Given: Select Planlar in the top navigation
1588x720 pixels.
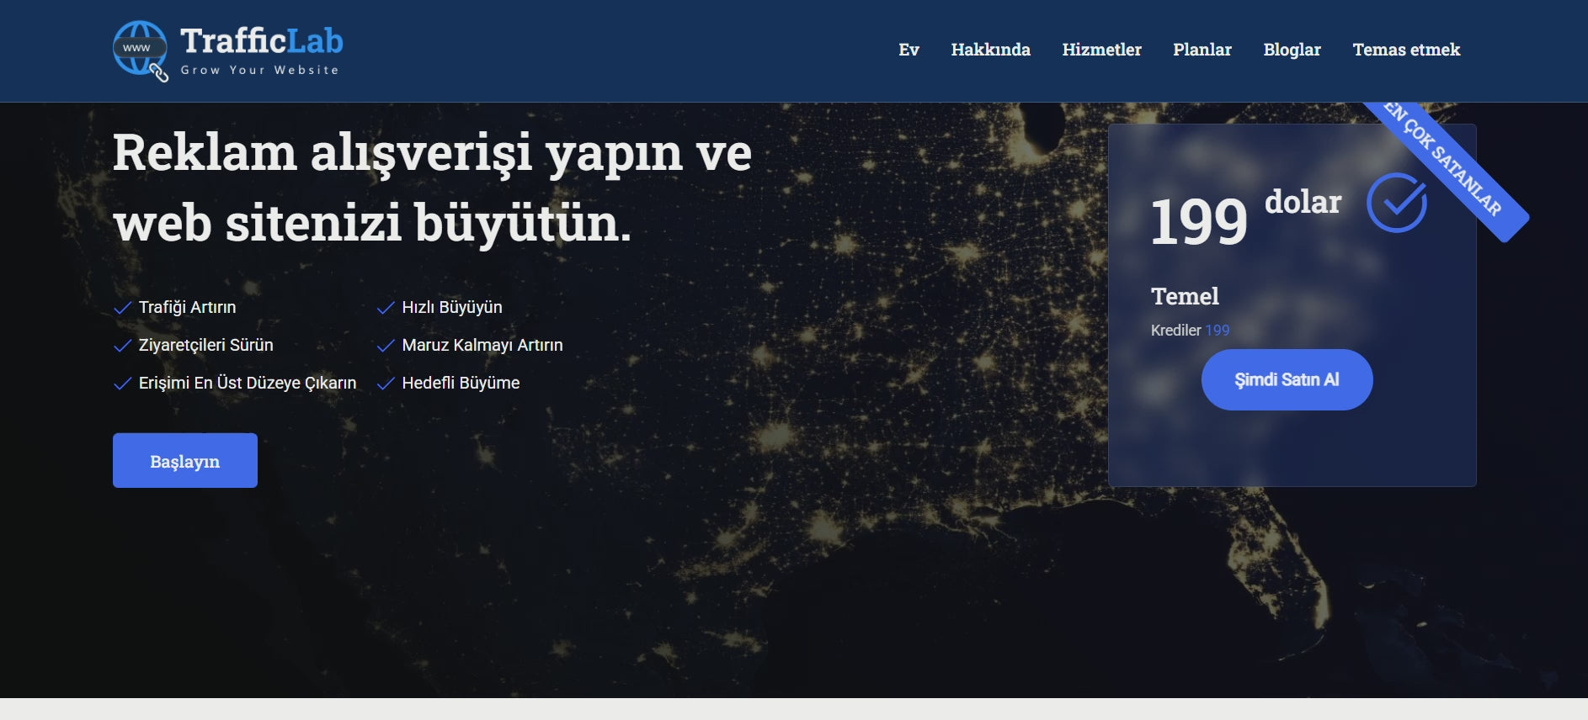Looking at the screenshot, I should [x=1202, y=50].
